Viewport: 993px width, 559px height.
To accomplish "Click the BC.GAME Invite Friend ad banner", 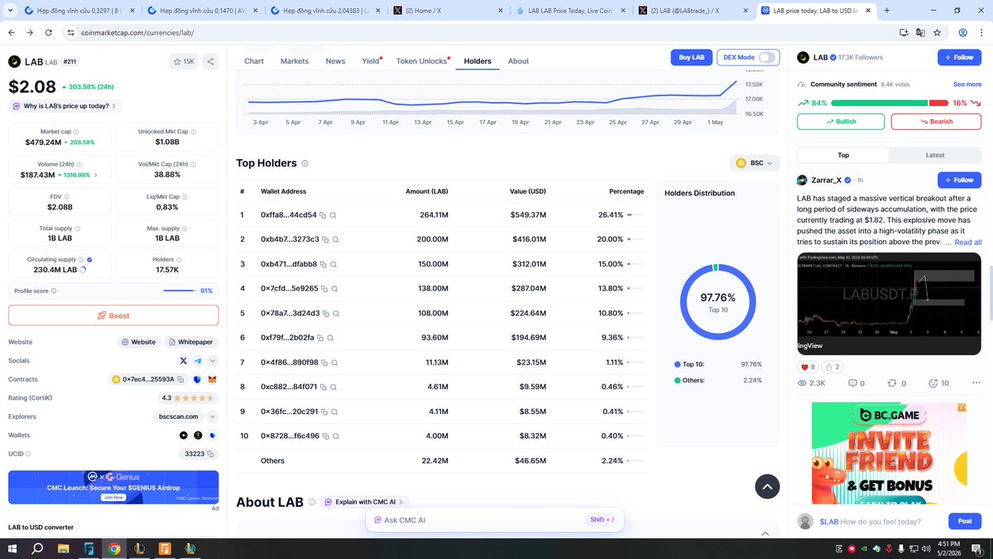I will [890, 453].
